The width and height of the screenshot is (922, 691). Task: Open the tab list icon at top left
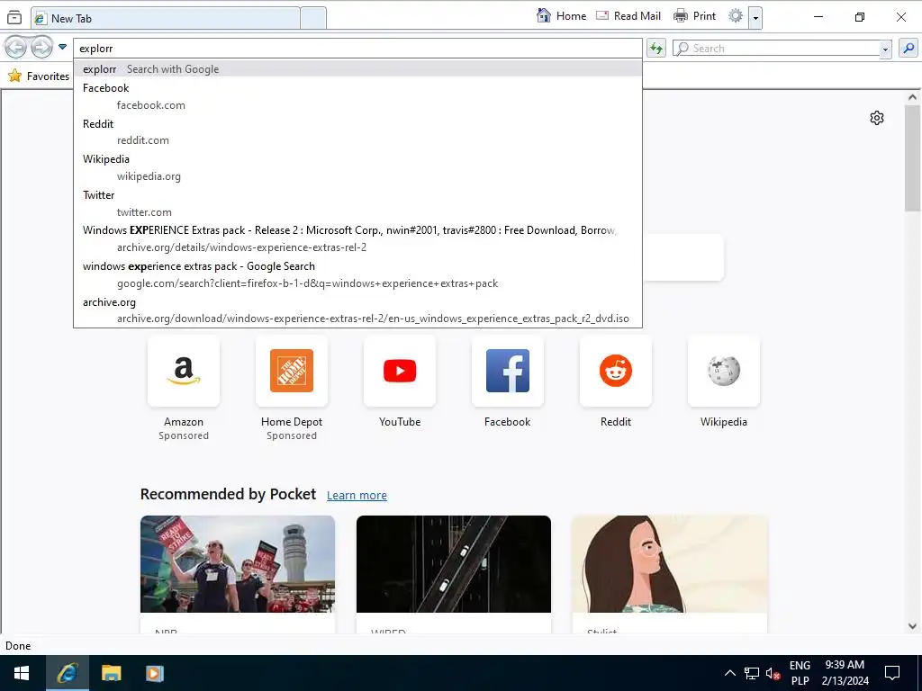(x=14, y=18)
